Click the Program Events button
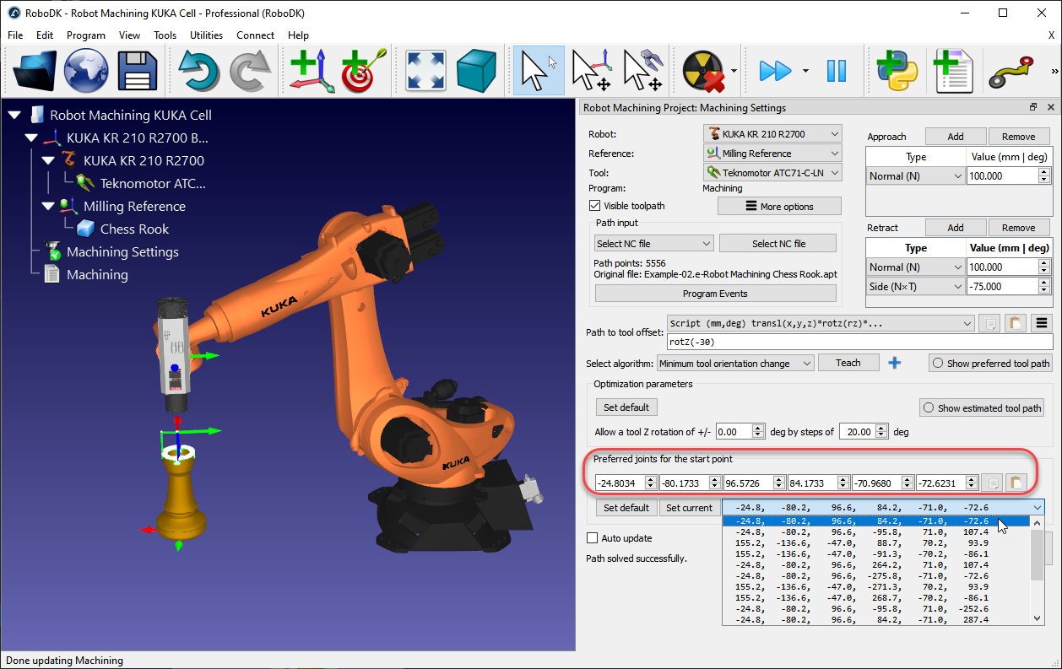 pyautogui.click(x=714, y=293)
